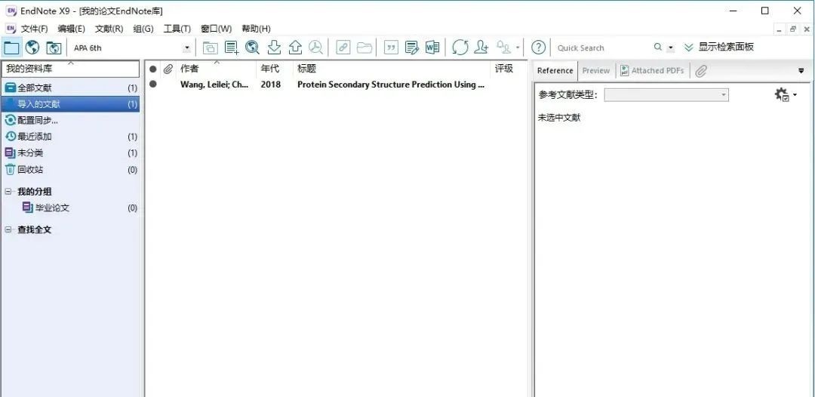
Task: Toggle read status dot of Wang, Leilei reference
Action: click(152, 84)
